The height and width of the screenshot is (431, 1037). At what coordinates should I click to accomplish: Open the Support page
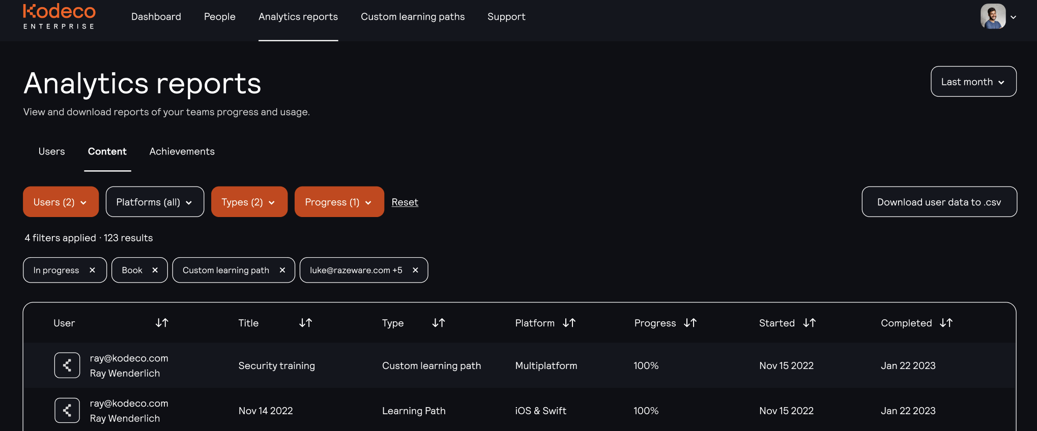[x=506, y=17]
